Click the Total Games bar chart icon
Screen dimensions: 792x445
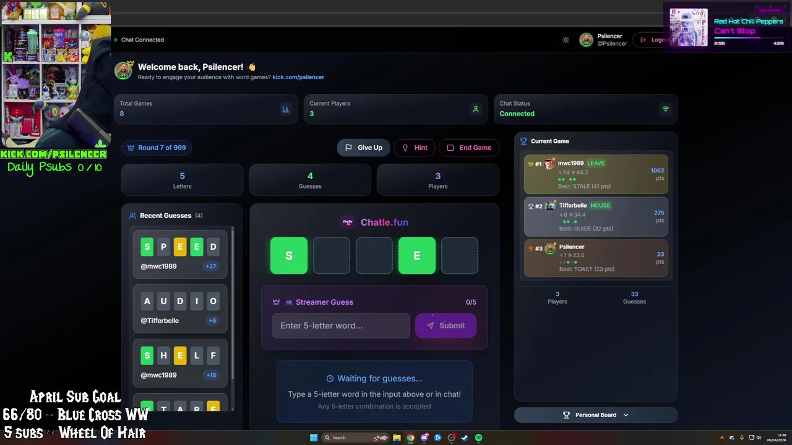coord(286,109)
